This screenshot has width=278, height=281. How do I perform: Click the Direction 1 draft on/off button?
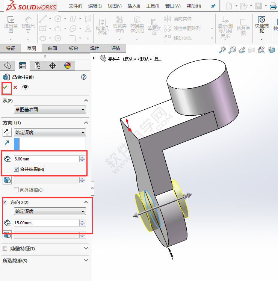click(7, 180)
